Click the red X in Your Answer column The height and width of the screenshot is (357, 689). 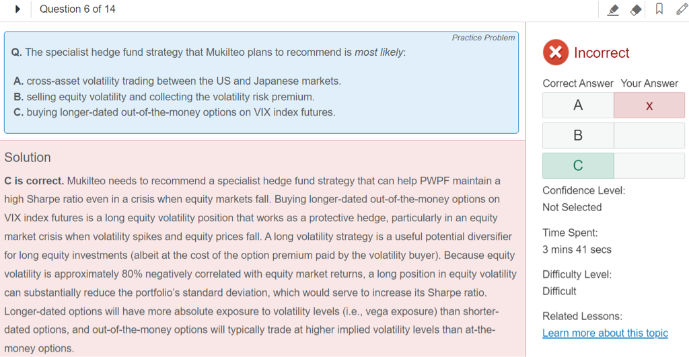(649, 106)
